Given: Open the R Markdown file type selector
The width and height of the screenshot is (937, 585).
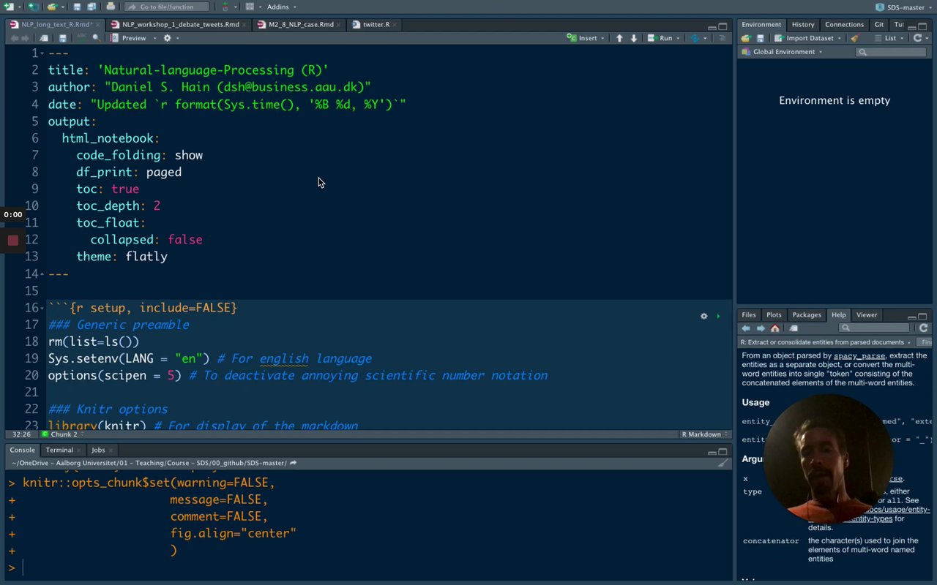Looking at the screenshot, I should (703, 434).
